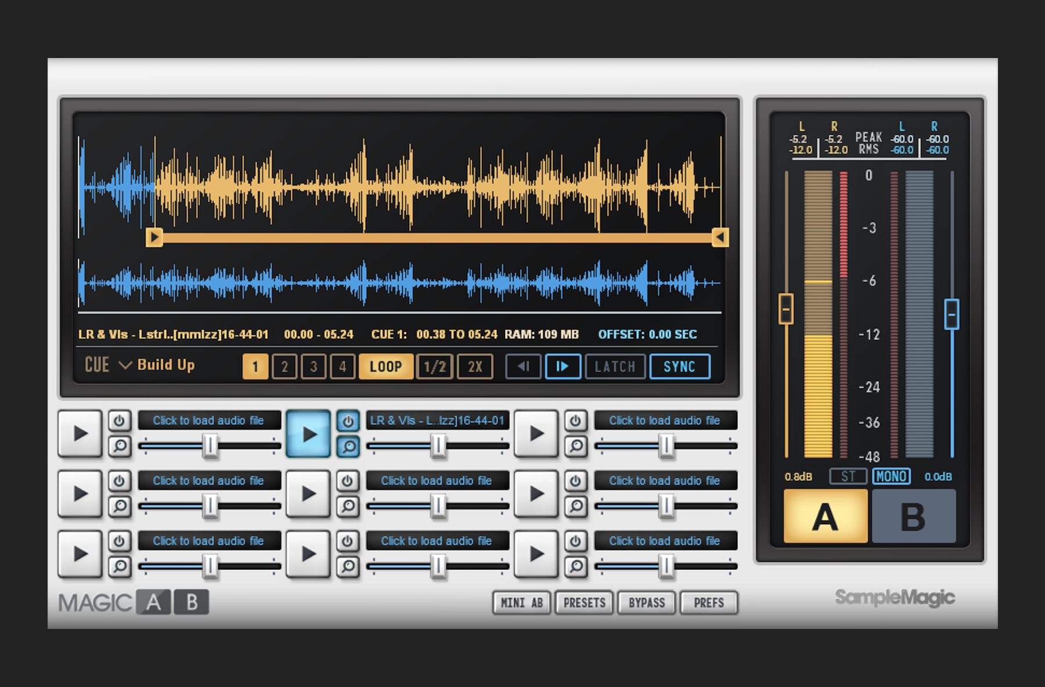Toggle power icon of middle-left slot

(x=119, y=481)
